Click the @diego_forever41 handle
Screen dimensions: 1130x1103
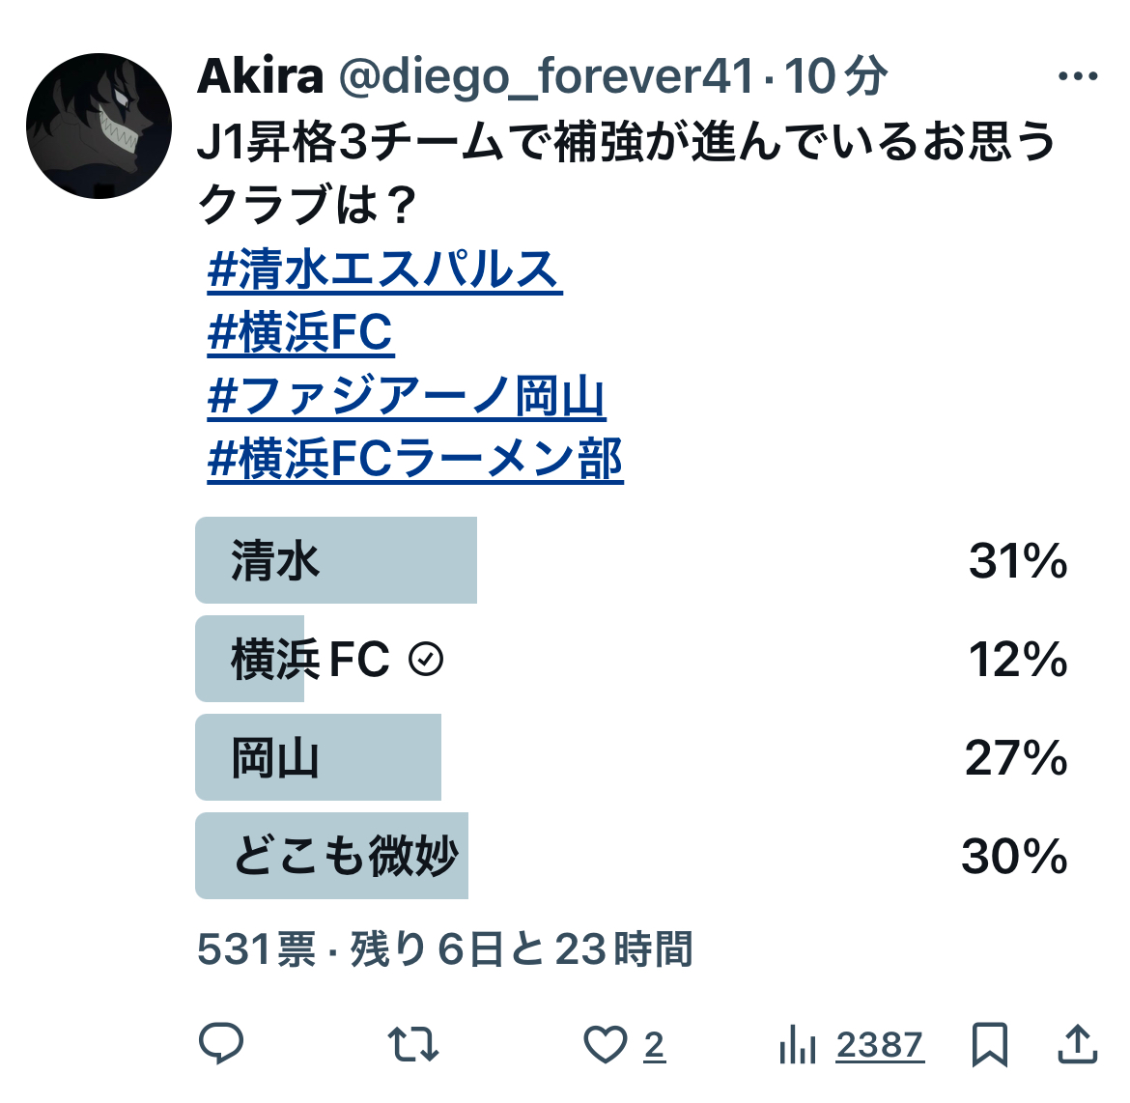(x=547, y=76)
